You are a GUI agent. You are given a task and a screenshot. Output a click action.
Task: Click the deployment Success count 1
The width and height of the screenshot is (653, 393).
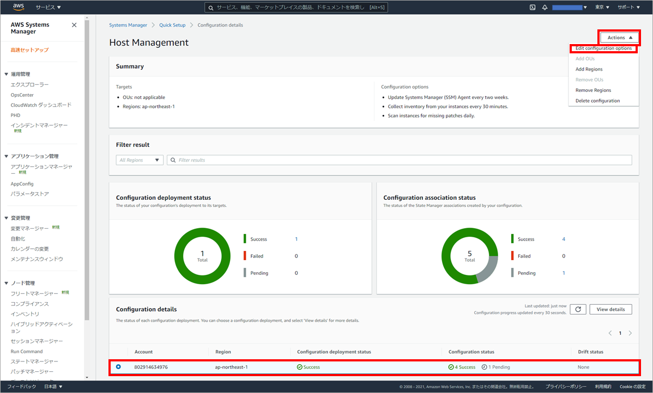point(296,239)
